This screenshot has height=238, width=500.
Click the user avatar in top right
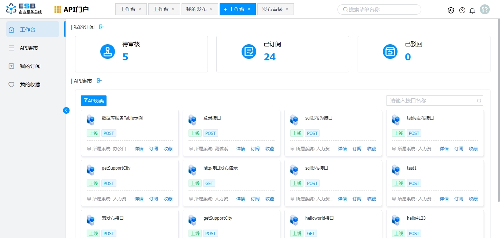point(485,10)
